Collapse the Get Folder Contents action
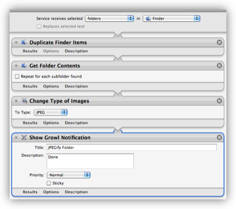236x209 pixels. pos(16,66)
